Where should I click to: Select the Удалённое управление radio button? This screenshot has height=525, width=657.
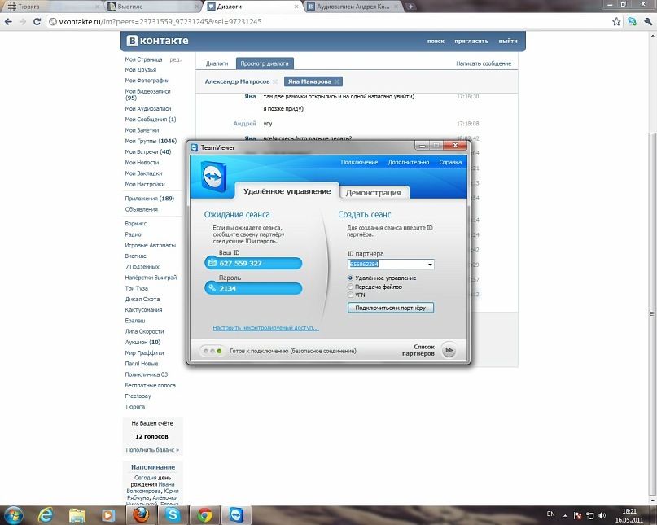351,278
